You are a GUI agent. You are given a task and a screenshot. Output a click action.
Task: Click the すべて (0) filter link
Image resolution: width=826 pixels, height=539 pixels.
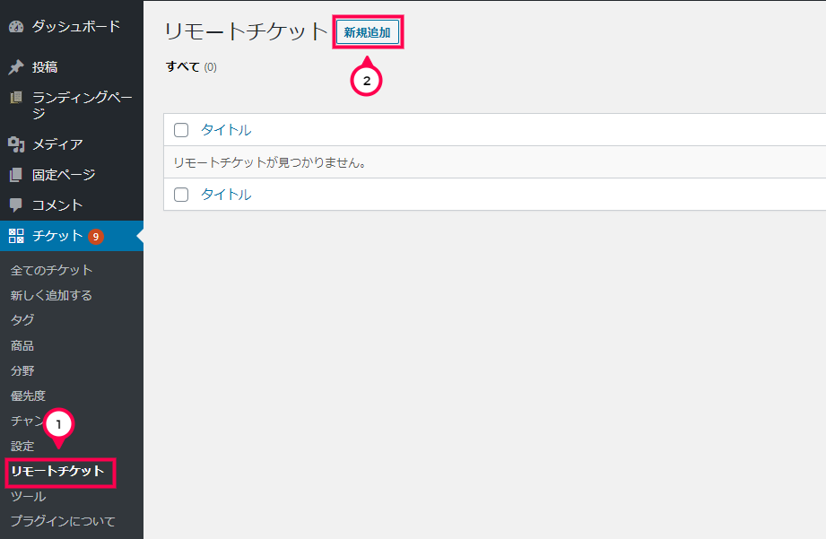click(191, 67)
